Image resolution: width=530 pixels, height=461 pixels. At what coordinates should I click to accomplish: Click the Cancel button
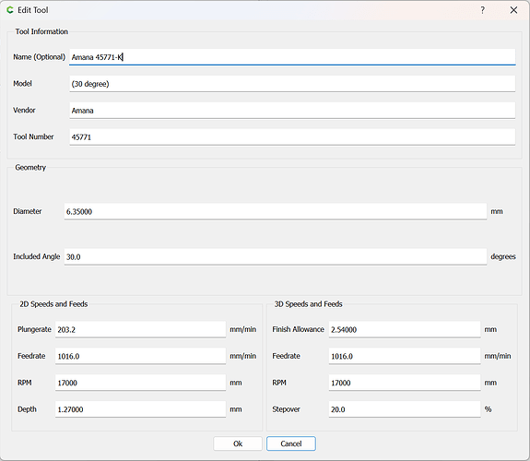click(x=291, y=443)
